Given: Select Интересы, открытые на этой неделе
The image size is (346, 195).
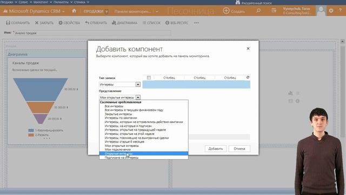Looking at the screenshot, I should (130, 134).
